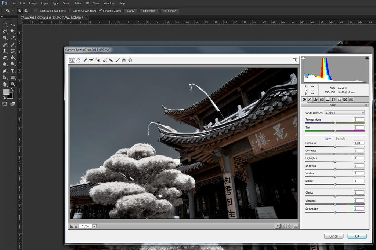
Task: Open the Layer menu
Action: (44, 3)
